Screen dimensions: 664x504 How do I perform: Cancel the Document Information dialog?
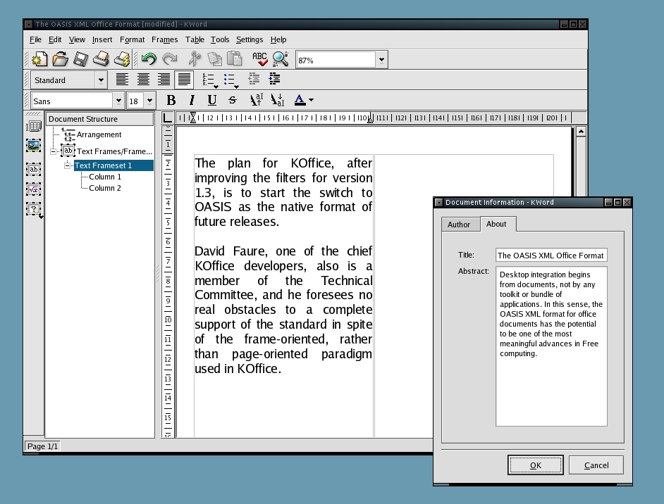point(596,465)
